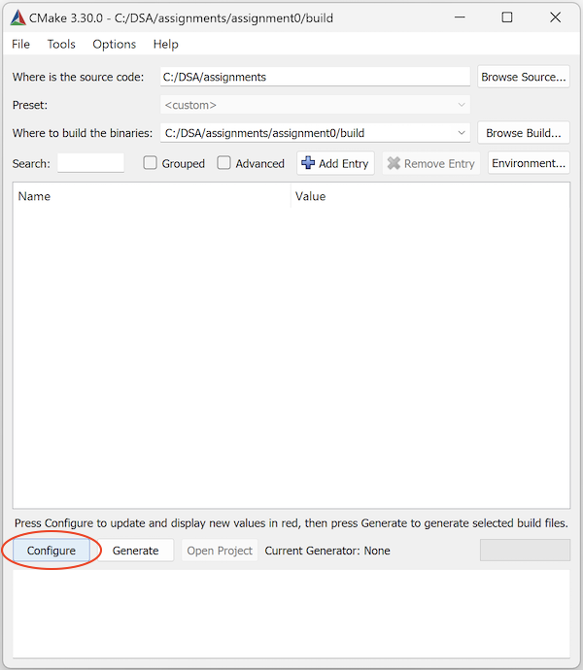Click the source code path field
Viewport: 583px width, 670px height.
(315, 77)
